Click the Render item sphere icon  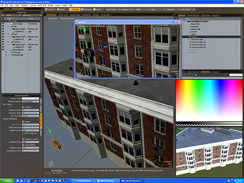click(x=10, y=21)
